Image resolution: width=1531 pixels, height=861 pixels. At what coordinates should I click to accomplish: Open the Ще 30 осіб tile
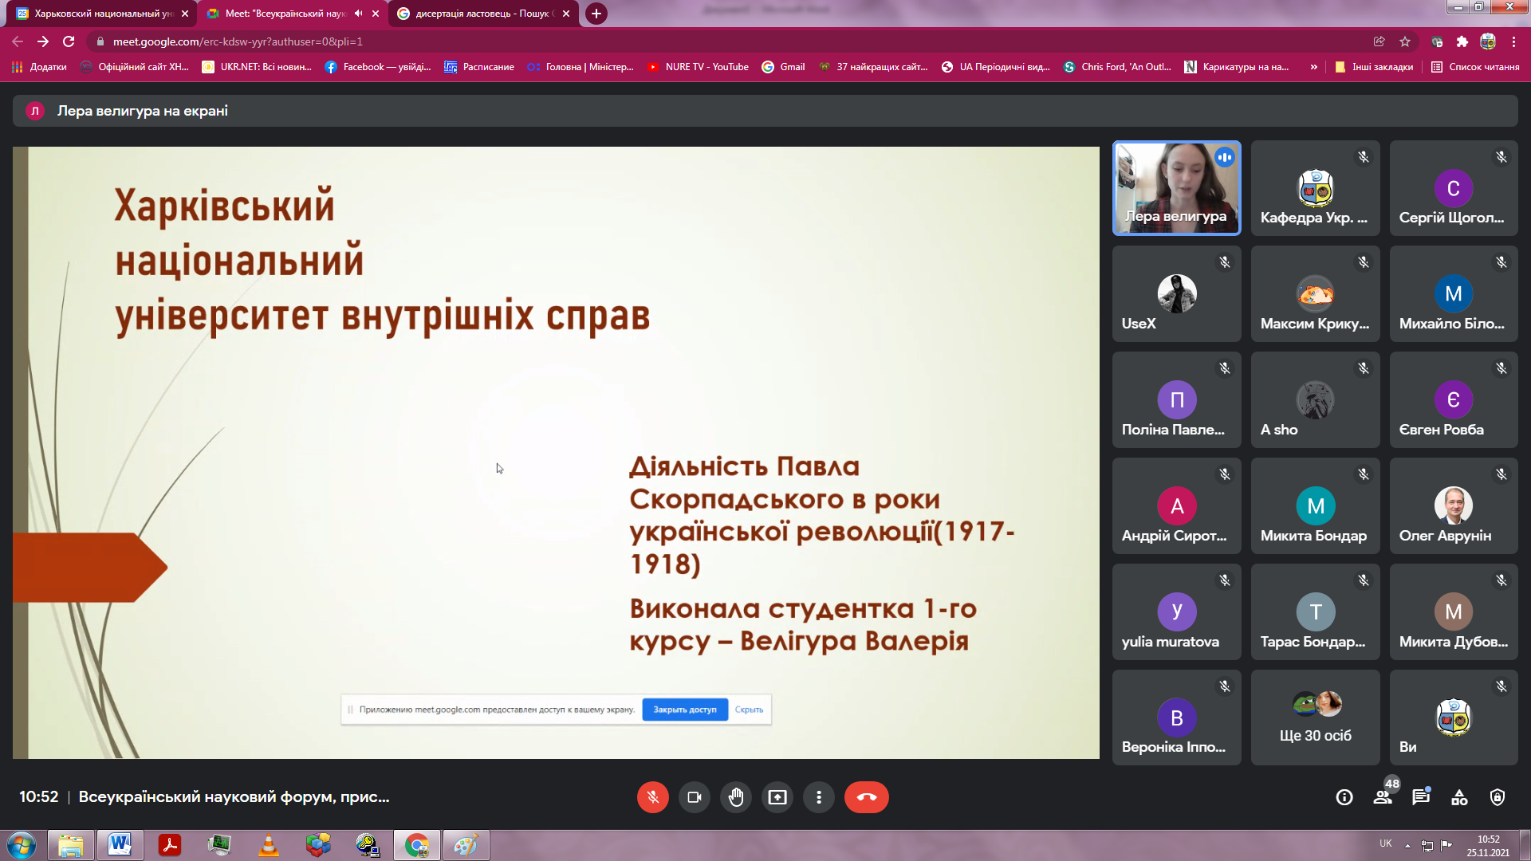coord(1315,717)
